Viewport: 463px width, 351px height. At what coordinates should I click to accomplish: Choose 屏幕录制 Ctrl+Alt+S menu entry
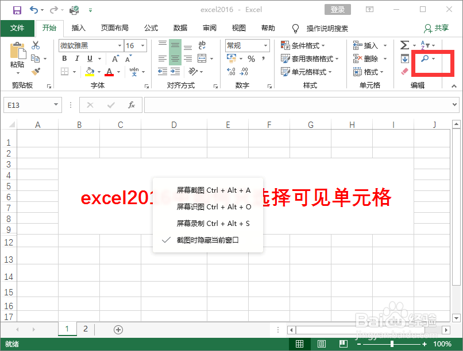[x=207, y=224]
